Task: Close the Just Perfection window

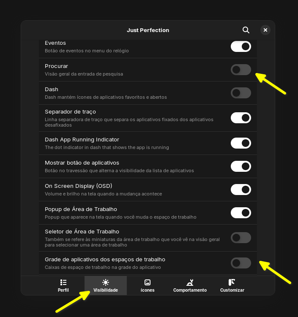Action: click(265, 30)
